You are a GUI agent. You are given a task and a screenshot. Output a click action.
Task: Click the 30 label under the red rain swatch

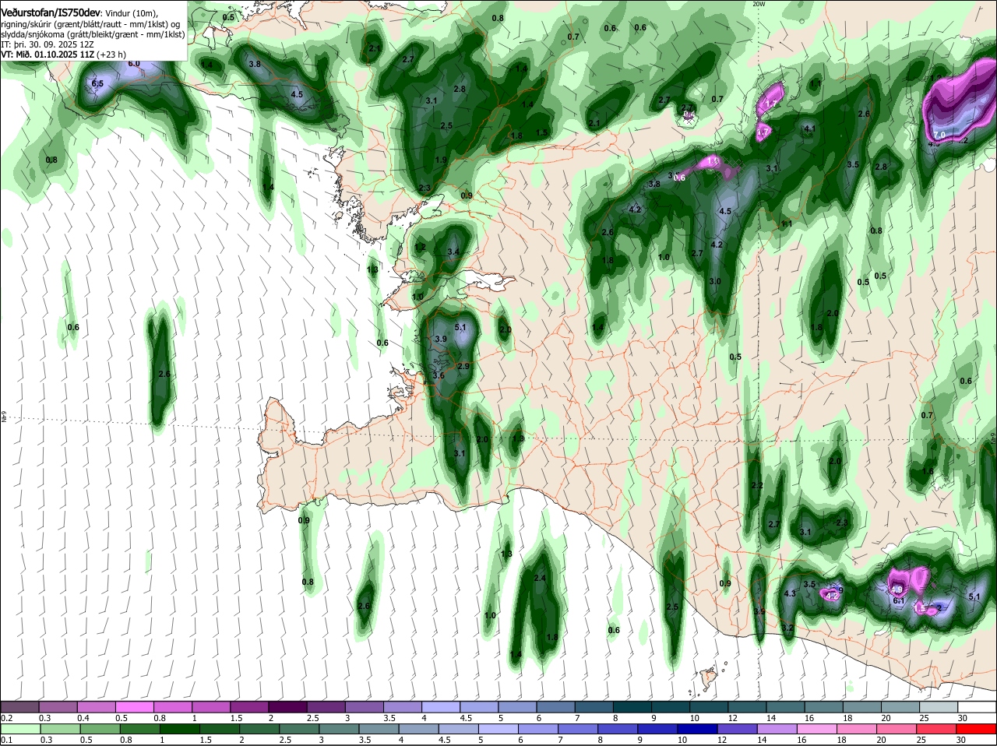pyautogui.click(x=961, y=740)
